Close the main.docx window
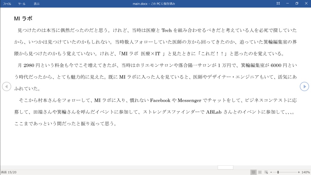Image resolution: width=311 pixels, height=175 pixels. (x=306, y=3)
